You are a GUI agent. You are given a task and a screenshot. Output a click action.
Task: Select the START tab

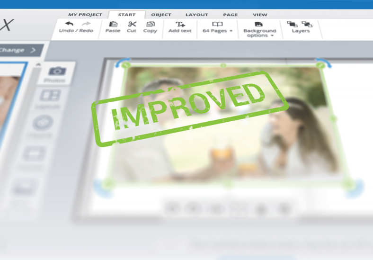(x=127, y=15)
